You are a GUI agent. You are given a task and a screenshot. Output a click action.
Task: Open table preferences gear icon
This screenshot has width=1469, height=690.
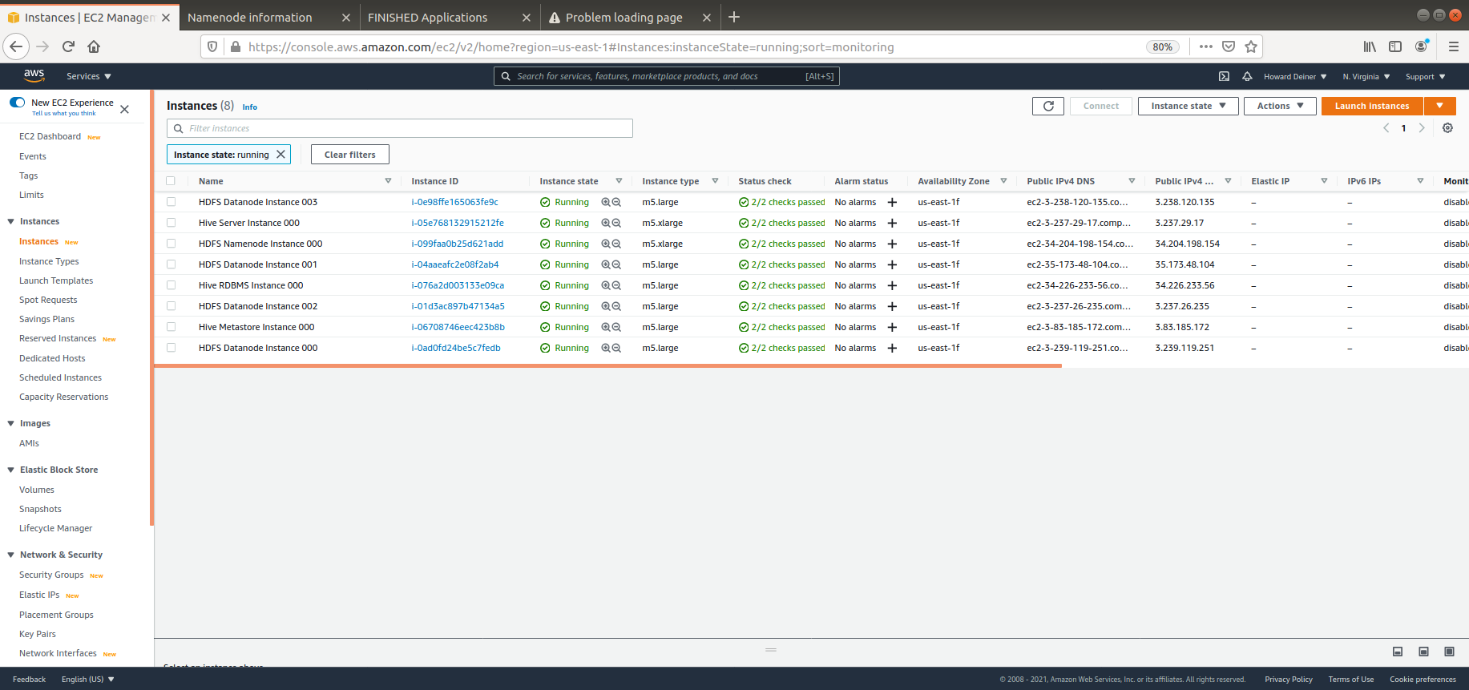[x=1447, y=128]
